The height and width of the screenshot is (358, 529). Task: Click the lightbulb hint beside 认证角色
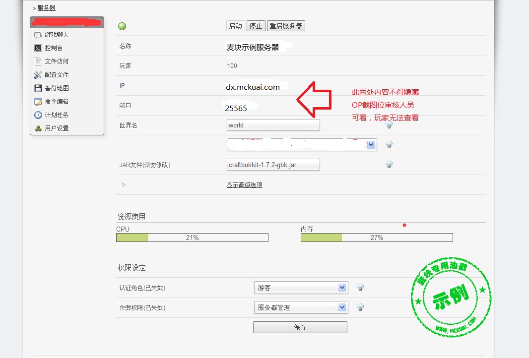pos(360,288)
